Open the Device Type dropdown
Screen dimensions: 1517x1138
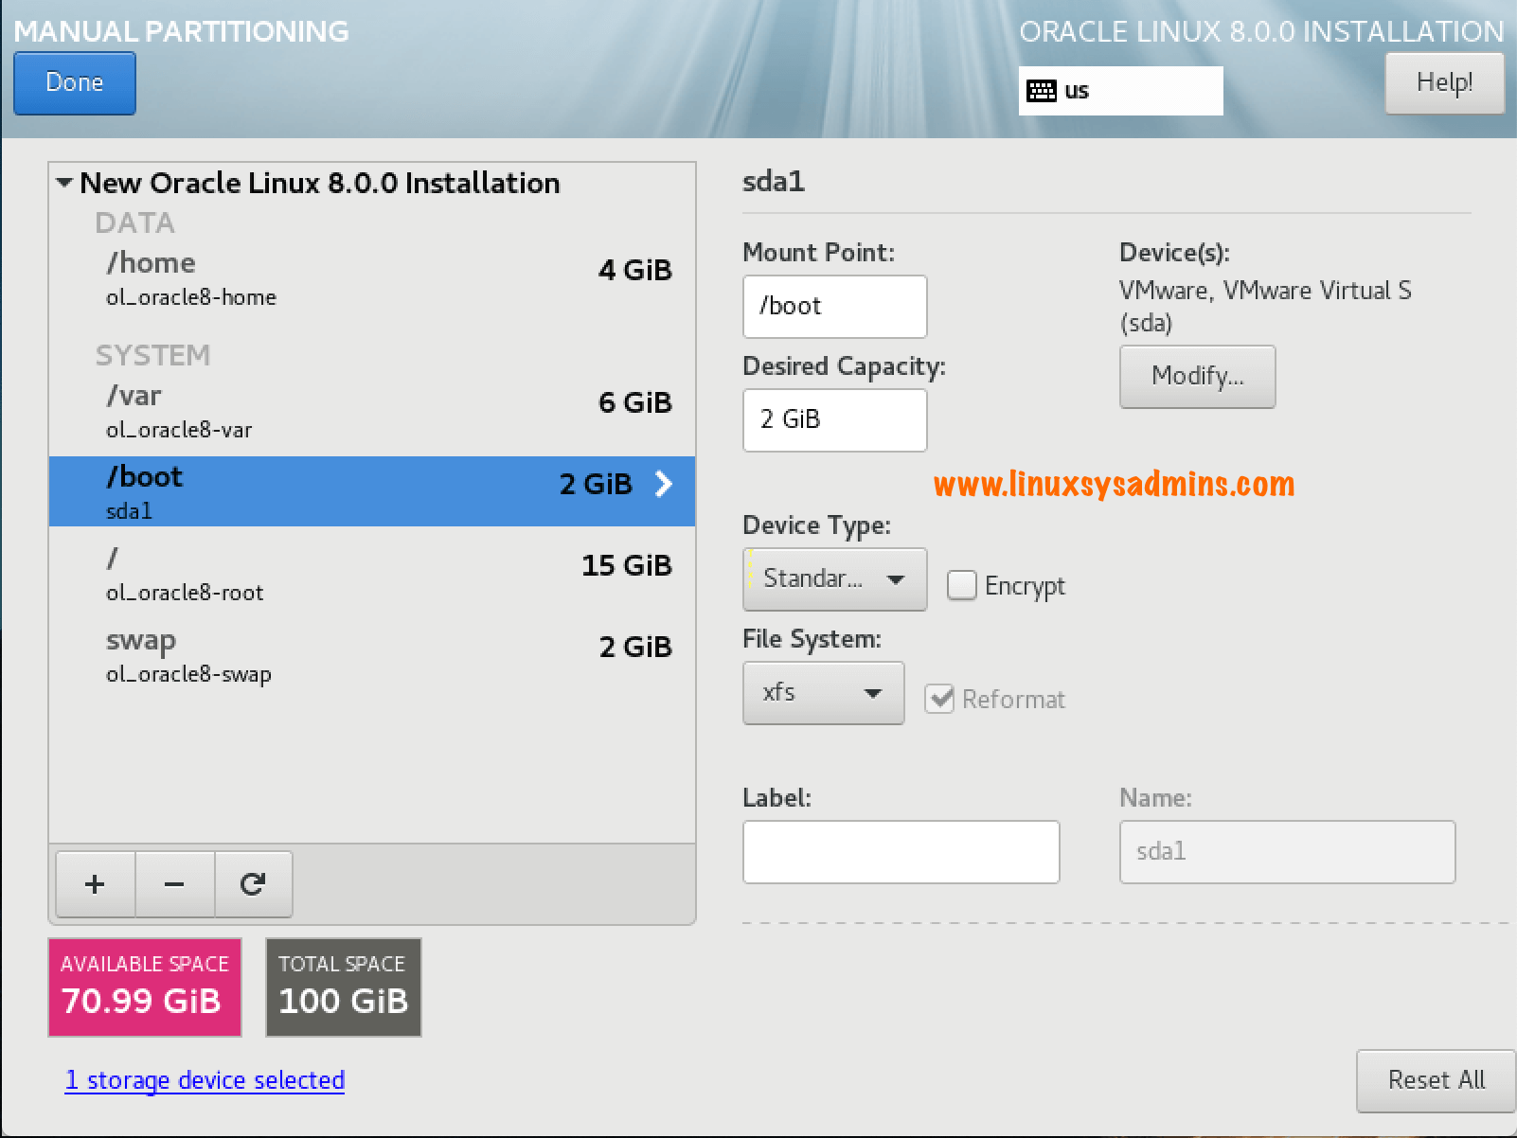(x=833, y=578)
